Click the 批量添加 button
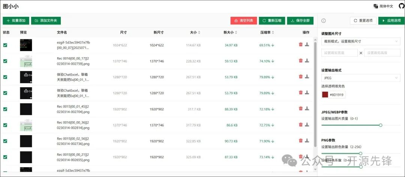405x177 pixels. pos(16,21)
